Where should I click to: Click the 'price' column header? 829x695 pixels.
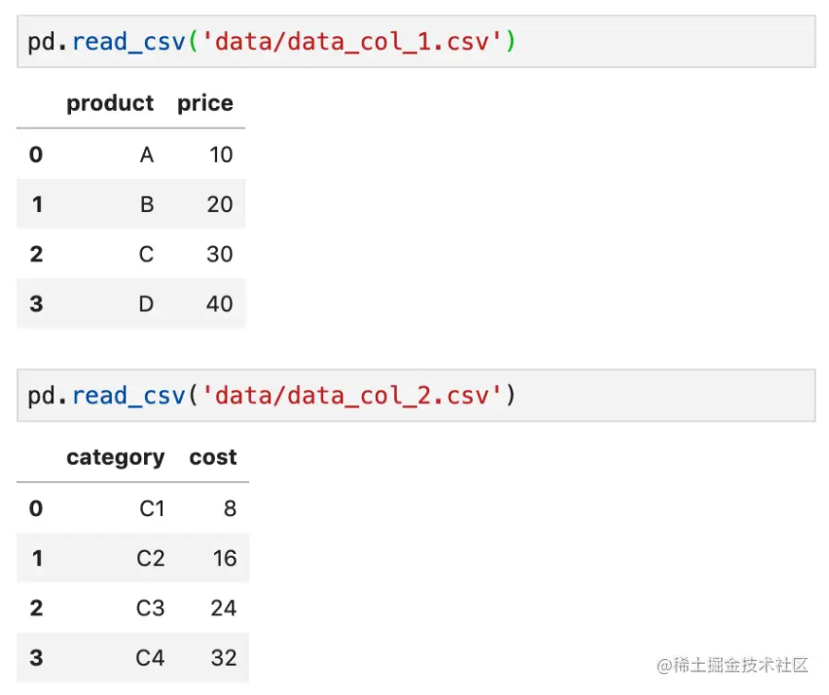tap(205, 103)
